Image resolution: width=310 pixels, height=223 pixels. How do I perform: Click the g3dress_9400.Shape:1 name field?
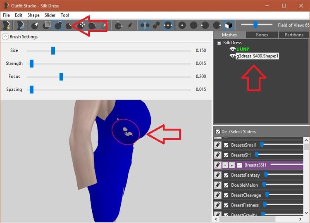point(258,56)
